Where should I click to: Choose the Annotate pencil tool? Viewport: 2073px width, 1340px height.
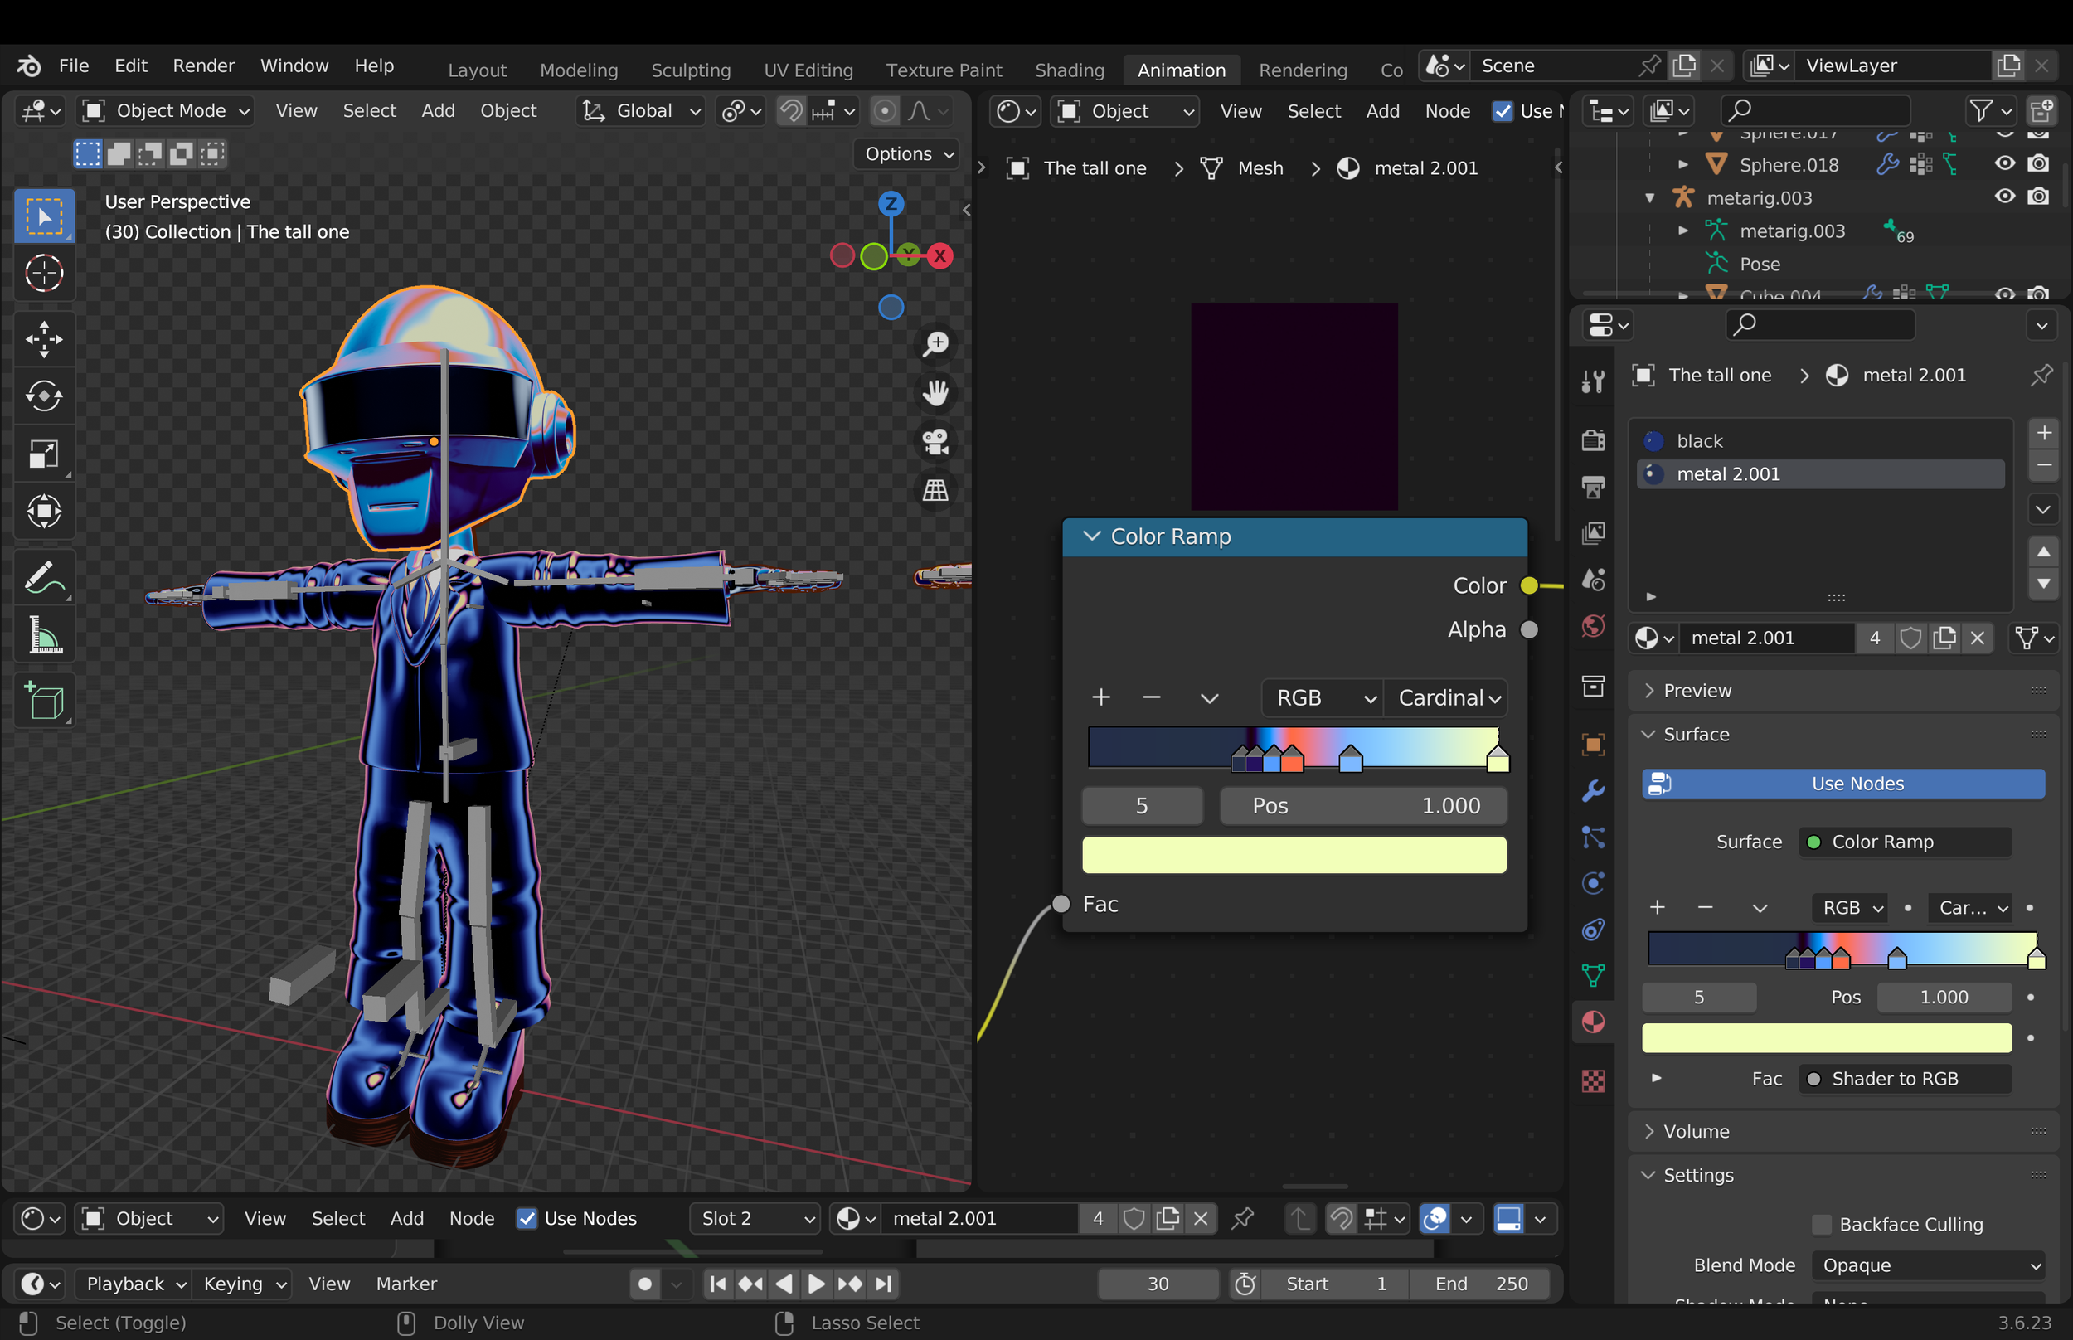coord(43,578)
